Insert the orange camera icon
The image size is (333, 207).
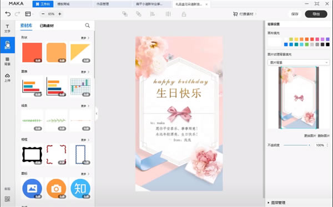tap(56, 189)
